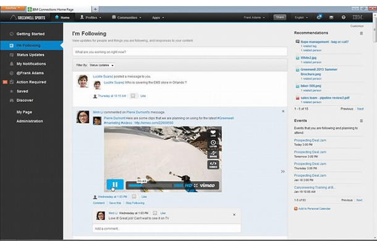Open Rope management - bag or coil?
Image resolution: width=377 pixels, height=247 pixels.
pos(324,42)
